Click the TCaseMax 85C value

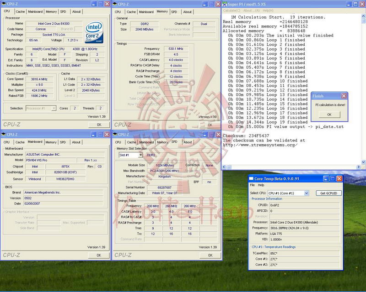[304, 253]
